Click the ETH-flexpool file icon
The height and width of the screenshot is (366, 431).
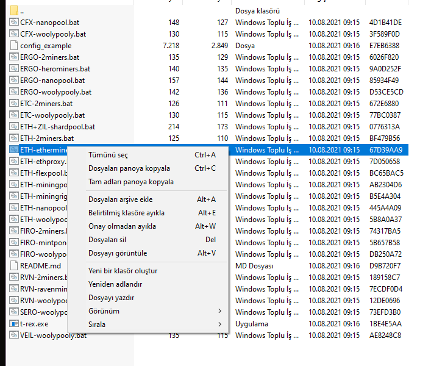point(14,173)
